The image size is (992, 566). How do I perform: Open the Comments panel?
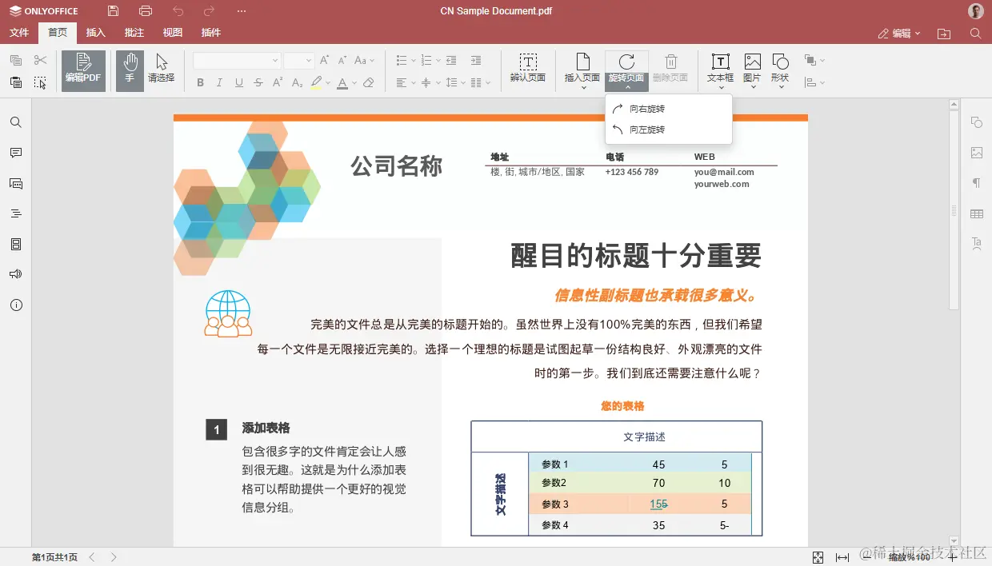pos(16,153)
